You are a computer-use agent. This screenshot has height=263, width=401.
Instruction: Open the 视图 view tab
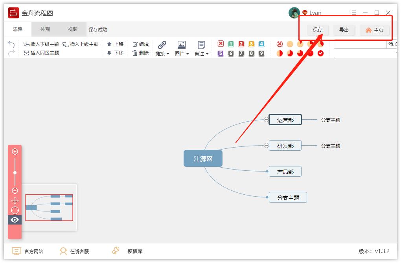[72, 29]
